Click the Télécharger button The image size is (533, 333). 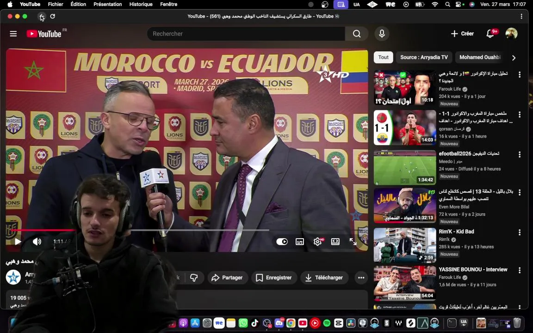(324, 277)
